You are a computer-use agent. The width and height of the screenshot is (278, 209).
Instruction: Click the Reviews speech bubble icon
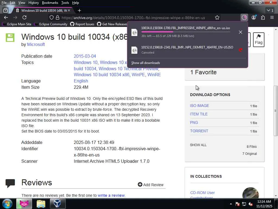pos(10,183)
